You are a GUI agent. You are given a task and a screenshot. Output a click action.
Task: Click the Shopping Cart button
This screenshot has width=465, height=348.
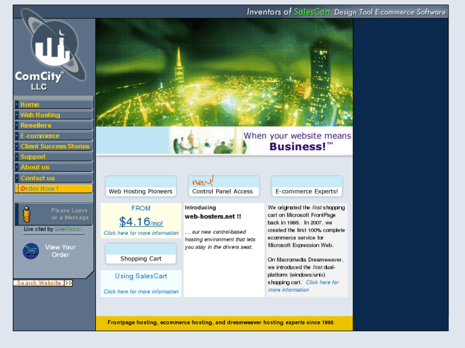[141, 254]
